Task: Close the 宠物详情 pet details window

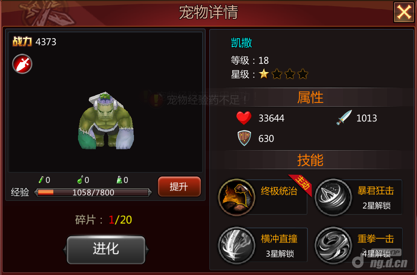Action: click(404, 12)
